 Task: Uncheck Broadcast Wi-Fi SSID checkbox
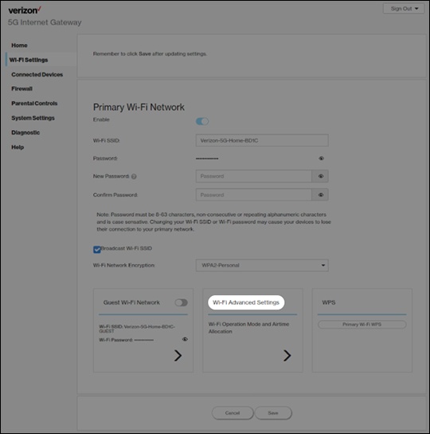point(97,250)
